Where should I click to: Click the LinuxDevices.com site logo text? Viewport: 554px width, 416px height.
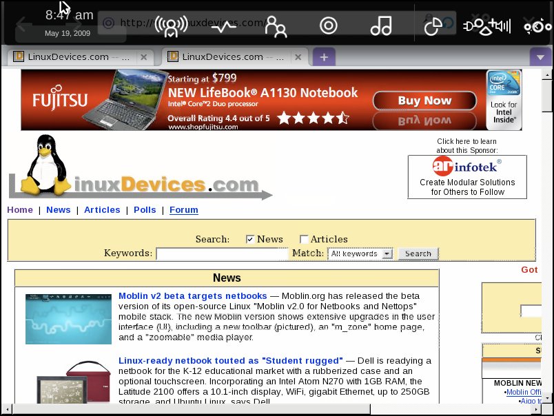[167, 185]
